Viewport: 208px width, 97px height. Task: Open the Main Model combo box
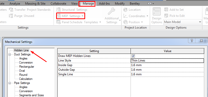(x=183, y=22)
